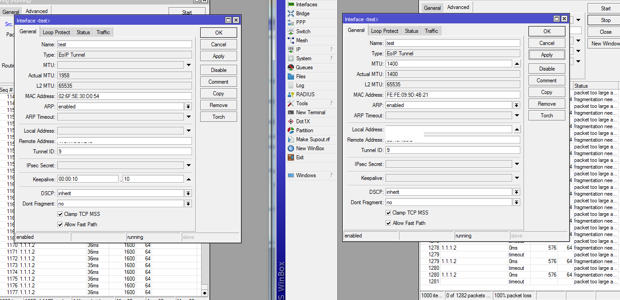Click Apply in the right Interface dialog
The image size is (620, 300).
point(547,55)
